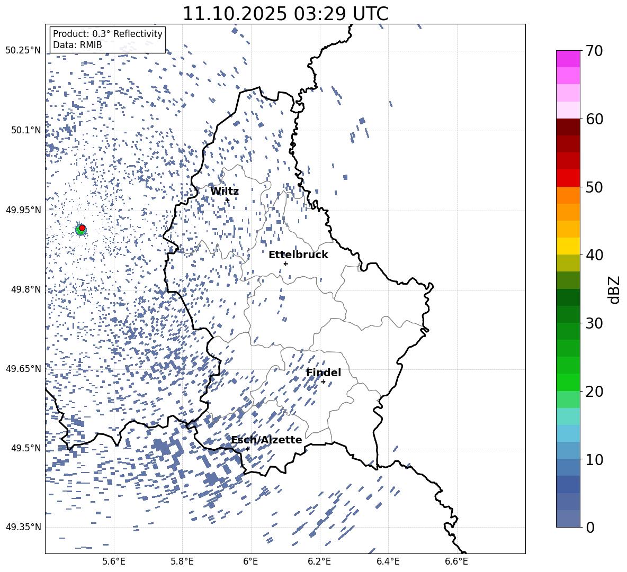Click the 50.1°N latitude label
Screen dimensions: 627x572
(25, 130)
